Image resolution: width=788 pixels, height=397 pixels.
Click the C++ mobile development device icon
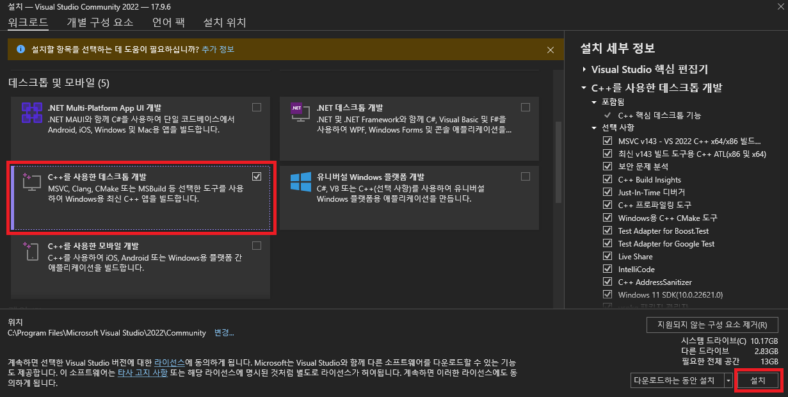pyautogui.click(x=31, y=251)
